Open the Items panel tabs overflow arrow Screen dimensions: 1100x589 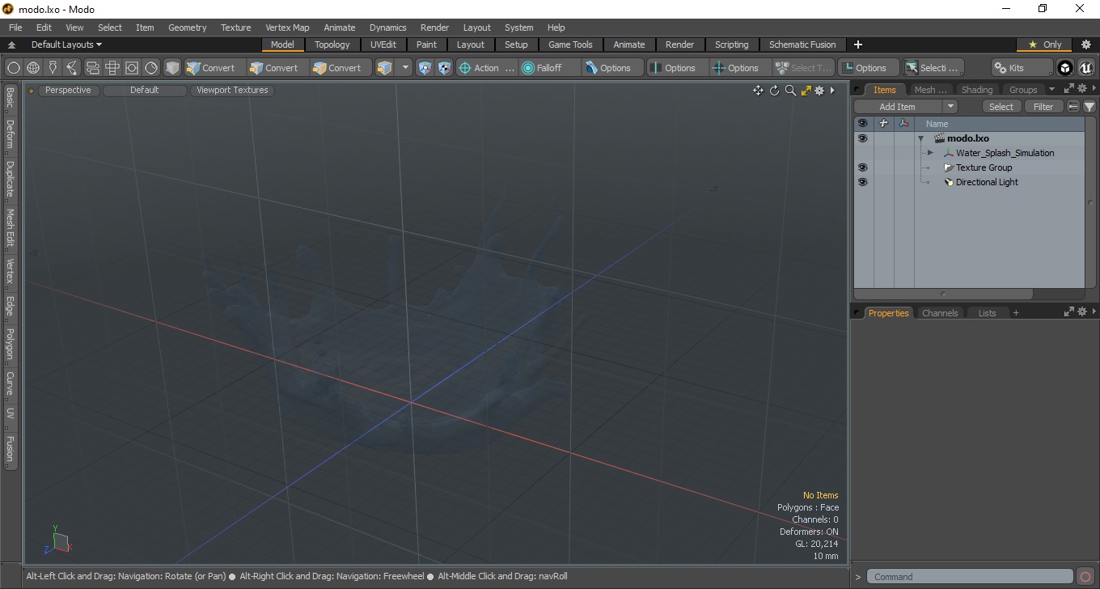click(x=1051, y=89)
